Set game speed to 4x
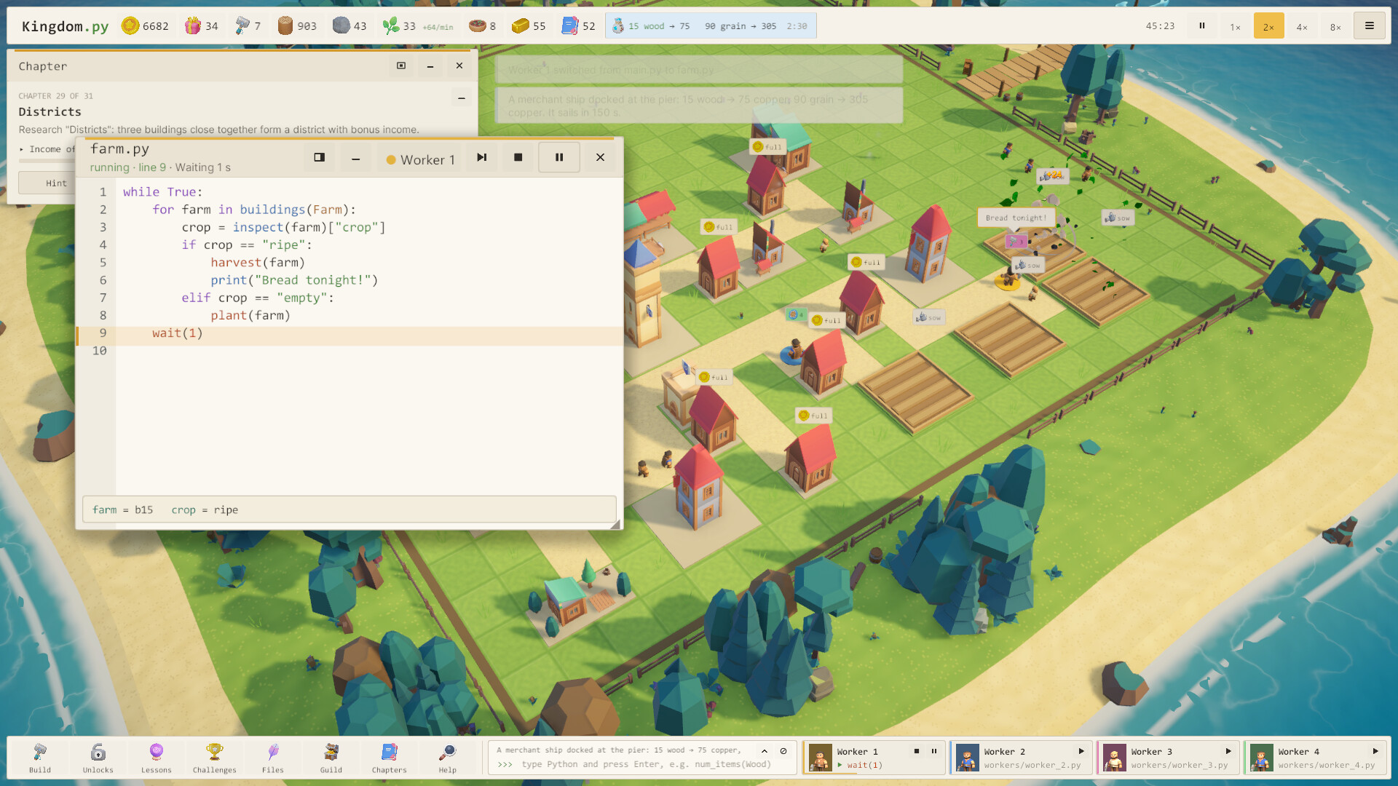 1302,26
